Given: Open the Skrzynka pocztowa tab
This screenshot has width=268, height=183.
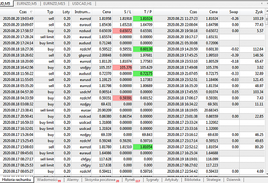Looking at the screenshot, I should [102, 180].
